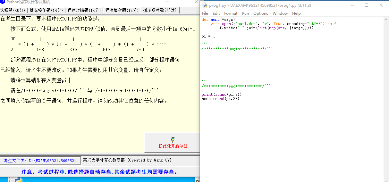The image size is (389, 182).
Task: Switch to the 程序设计题(18分) tab
Action: [x=160, y=10]
